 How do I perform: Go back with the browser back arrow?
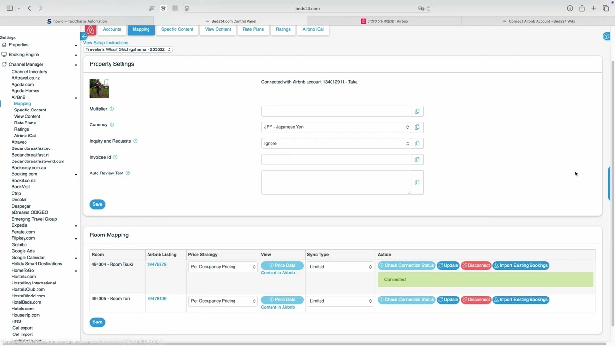coord(29,8)
